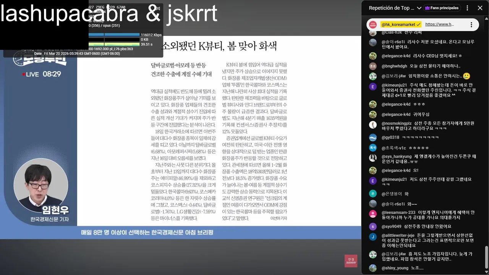The height and width of the screenshot is (275, 489).
Task: Select the @nosmokingplz username
Action: coord(397,124)
